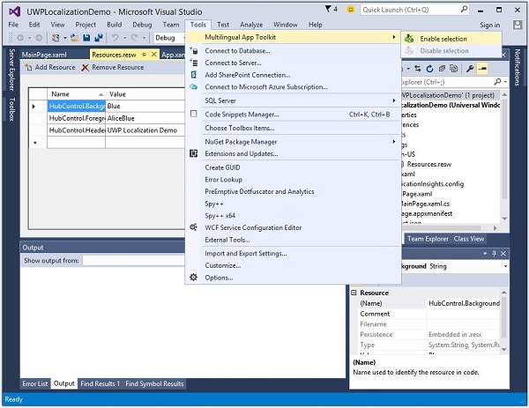Toggle the pin on Resources.resw tab
The image size is (529, 408).
(x=144, y=55)
